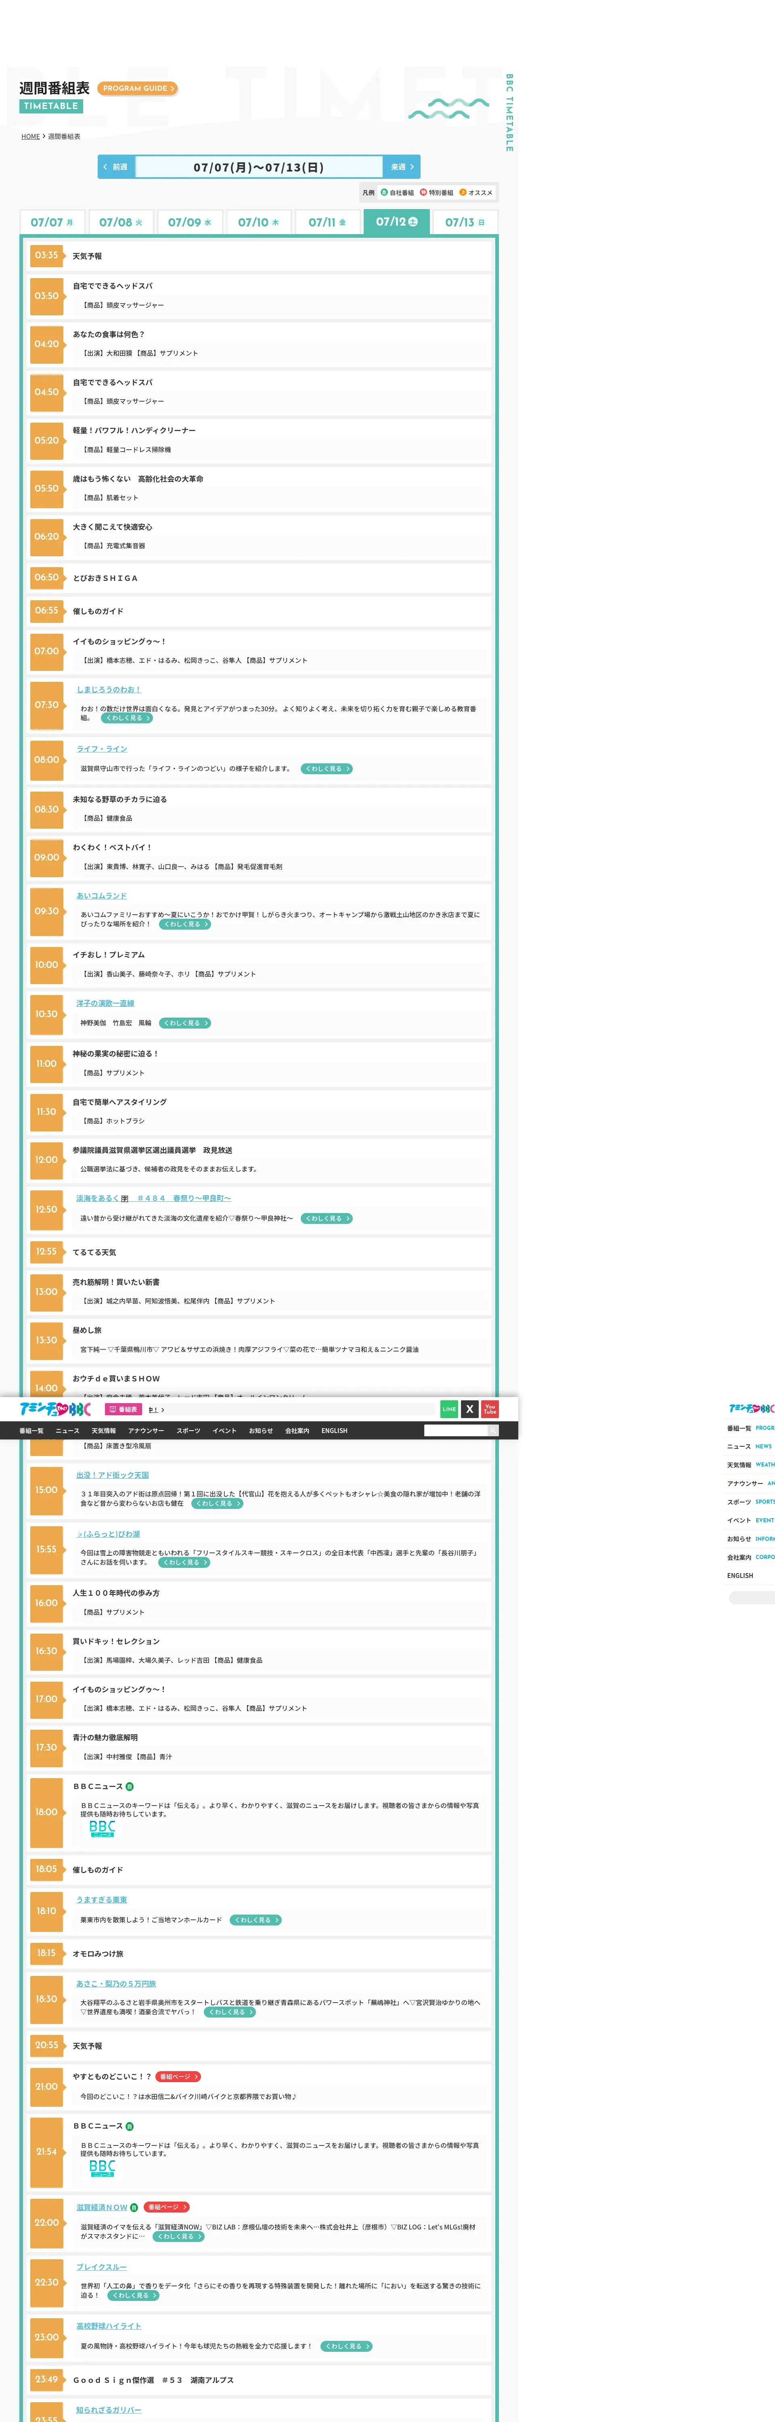Open ニュース in the navigation menu
The width and height of the screenshot is (775, 2422).
68,1430
